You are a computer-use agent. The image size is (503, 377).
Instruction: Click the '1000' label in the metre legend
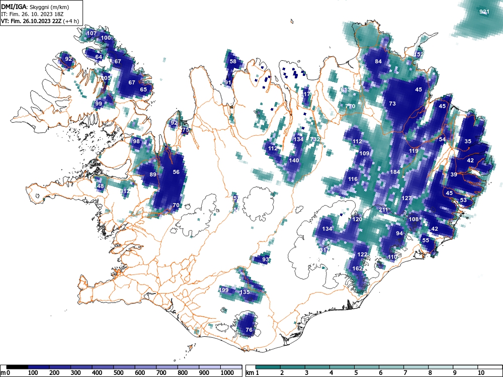[227, 373]
